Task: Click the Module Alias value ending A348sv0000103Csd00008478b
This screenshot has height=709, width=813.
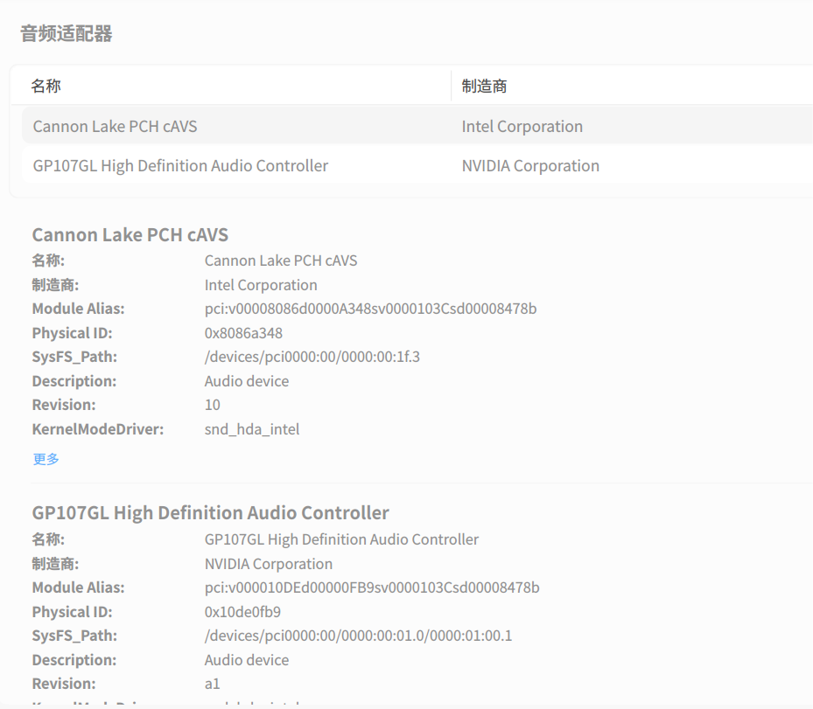Action: [x=371, y=309]
